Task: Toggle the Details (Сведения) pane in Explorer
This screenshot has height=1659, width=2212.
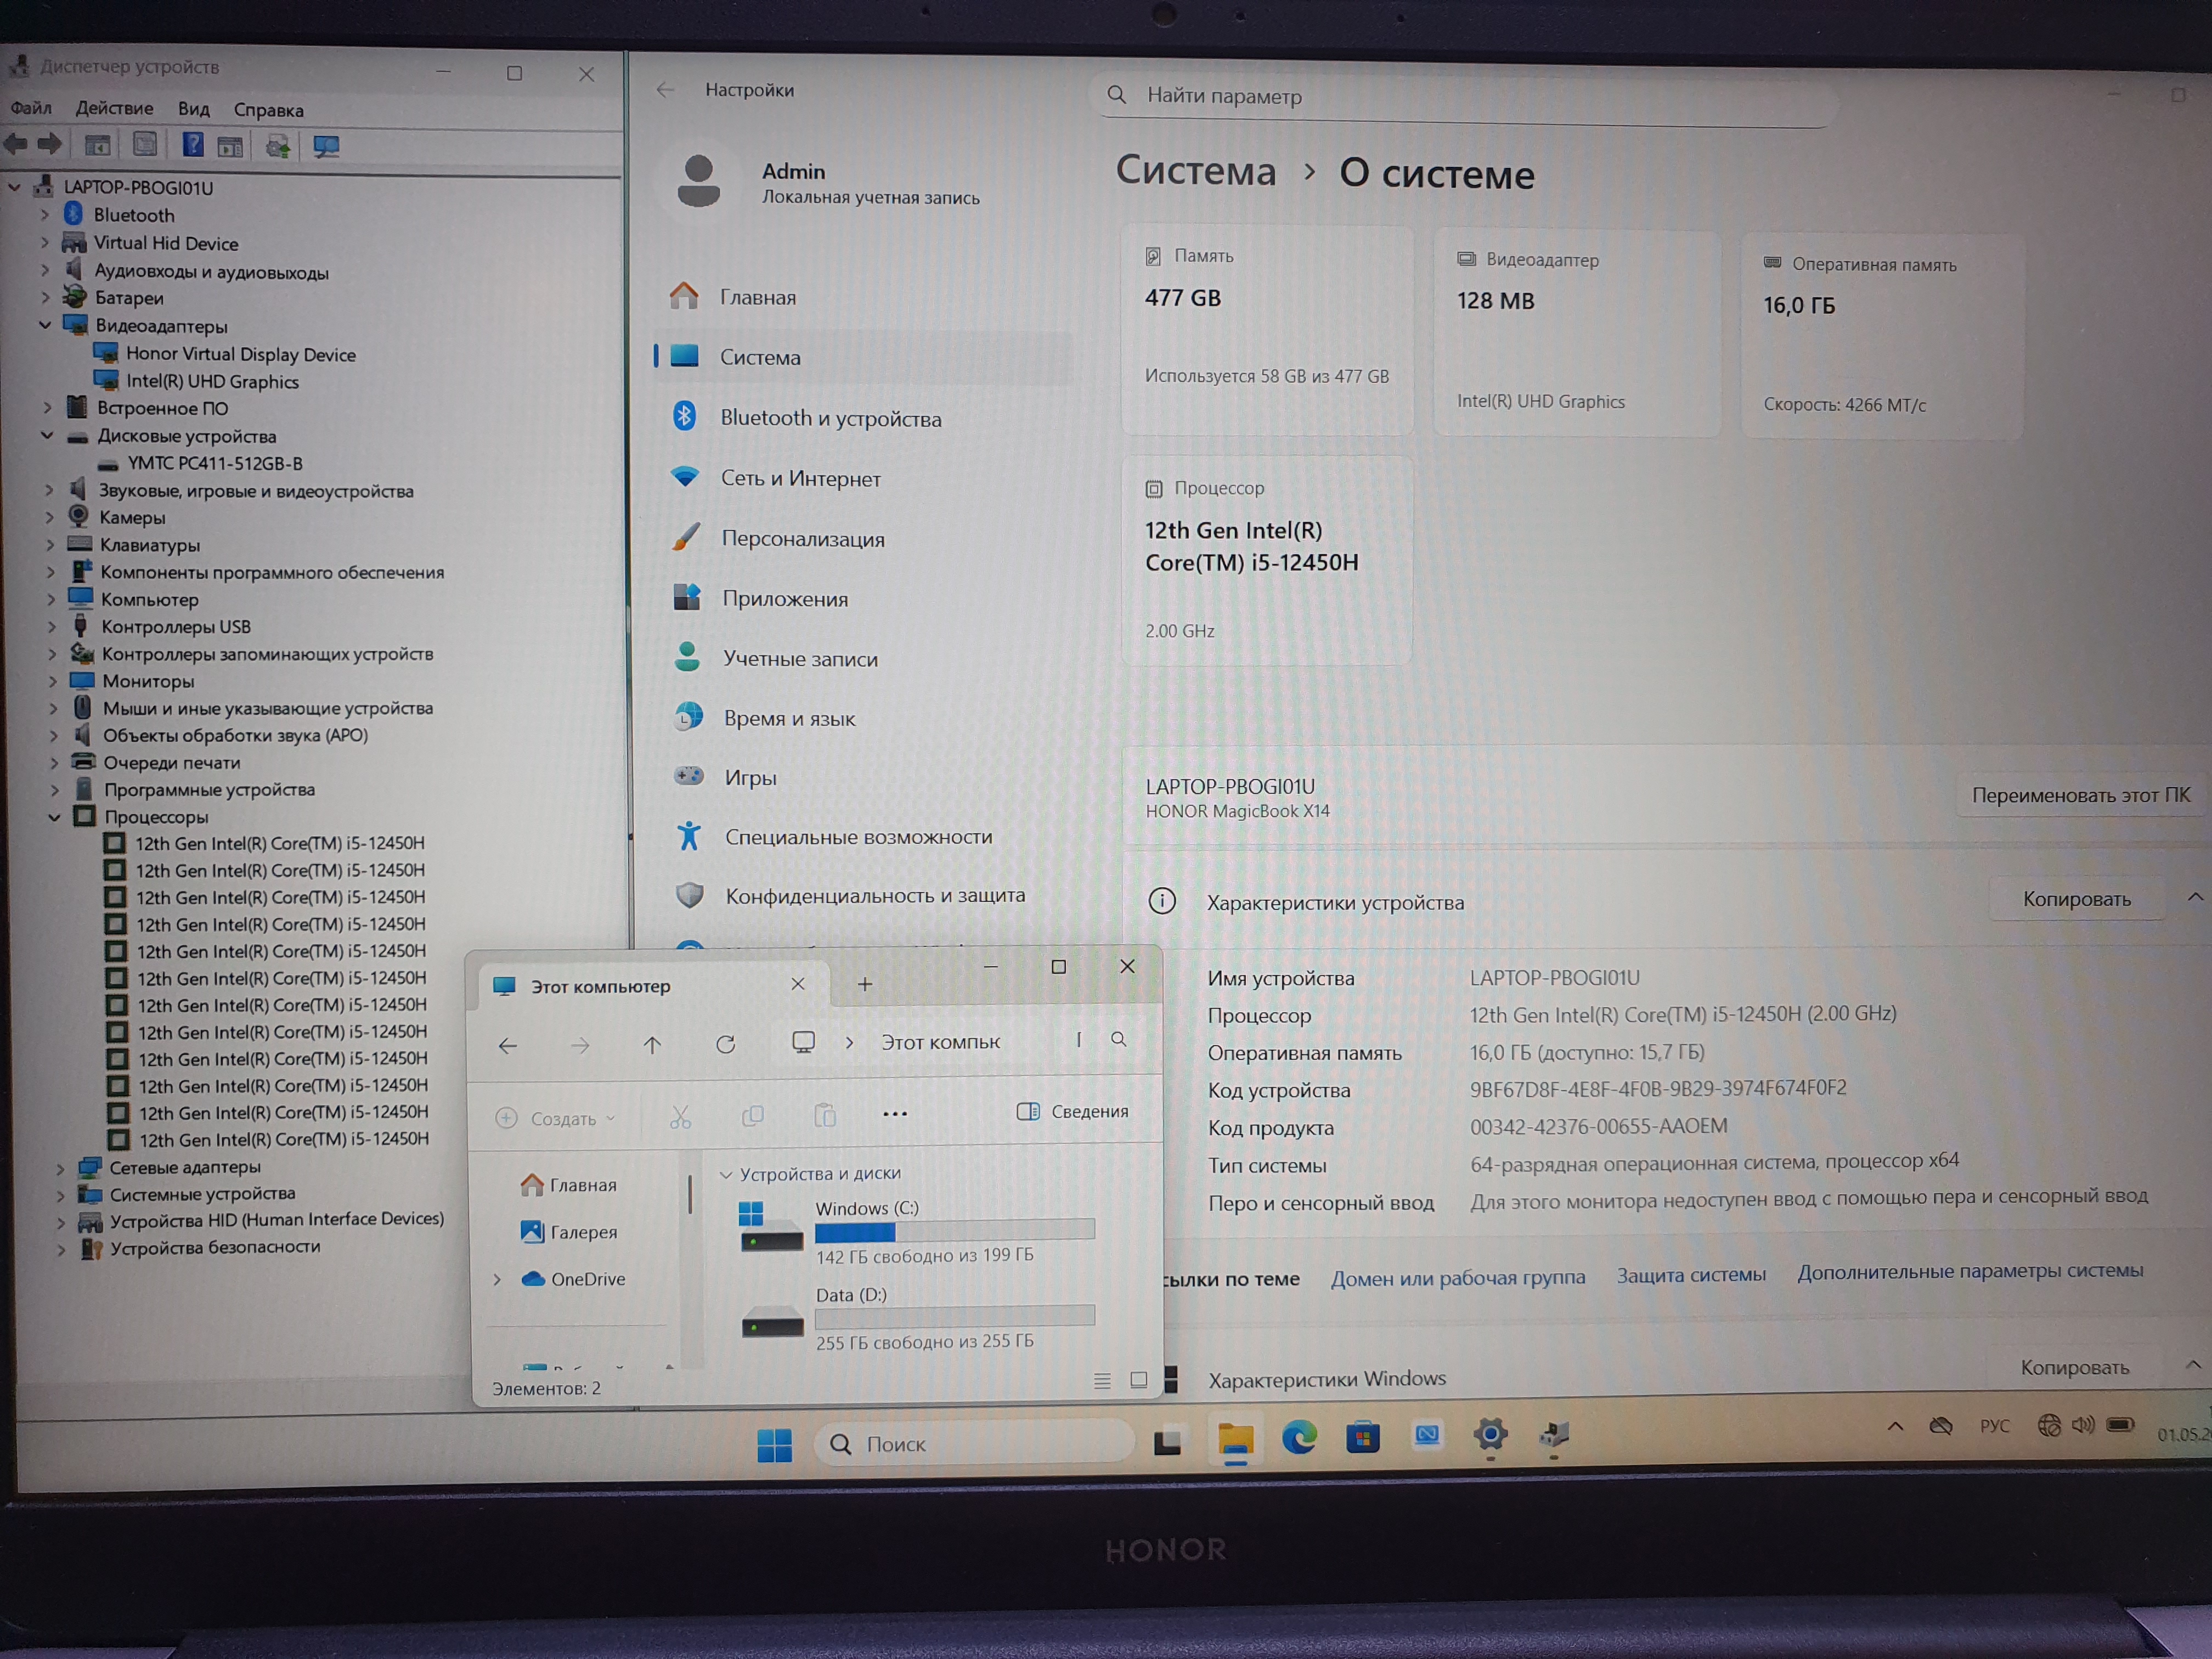Action: [1073, 1111]
